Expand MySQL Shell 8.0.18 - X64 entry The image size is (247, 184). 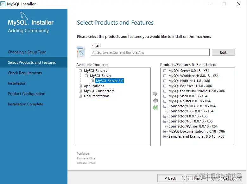pos(165,96)
